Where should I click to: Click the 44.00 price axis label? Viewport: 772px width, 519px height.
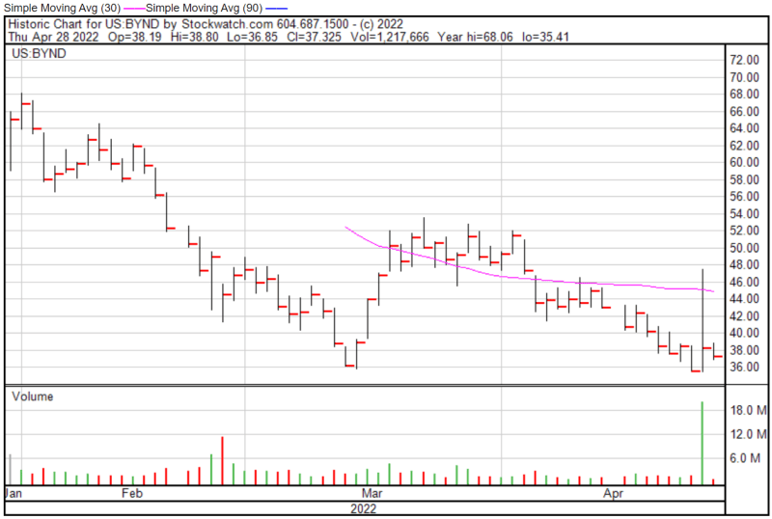[744, 299]
